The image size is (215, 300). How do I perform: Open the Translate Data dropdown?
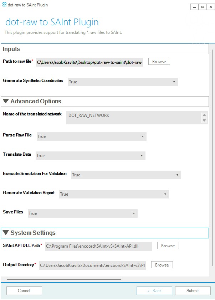[91, 156]
